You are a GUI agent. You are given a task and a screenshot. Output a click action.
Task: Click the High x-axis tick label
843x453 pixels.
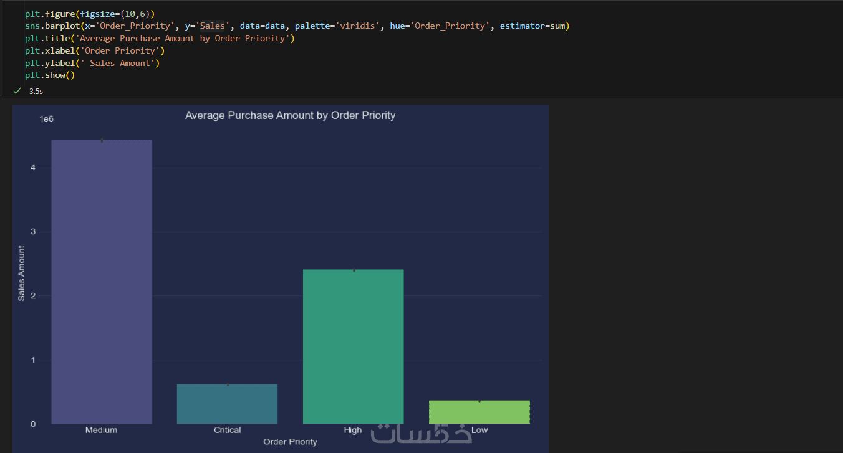click(353, 431)
